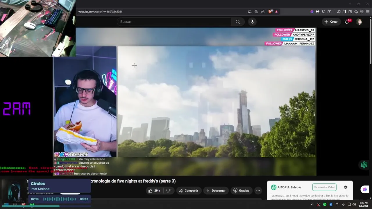This screenshot has width=372, height=209.
Task: Click the Summarize Video button
Action: pos(324,187)
